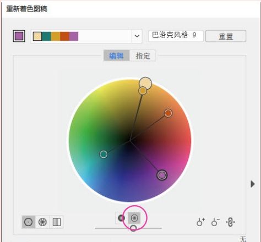Switch to the 指定 tab

pyautogui.click(x=143, y=56)
